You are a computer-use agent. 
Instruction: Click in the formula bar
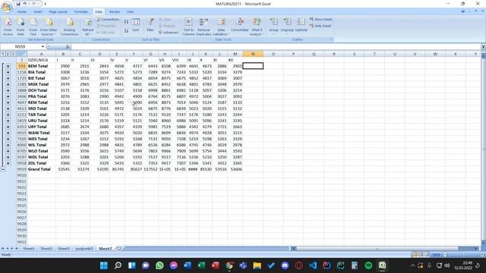point(276,47)
